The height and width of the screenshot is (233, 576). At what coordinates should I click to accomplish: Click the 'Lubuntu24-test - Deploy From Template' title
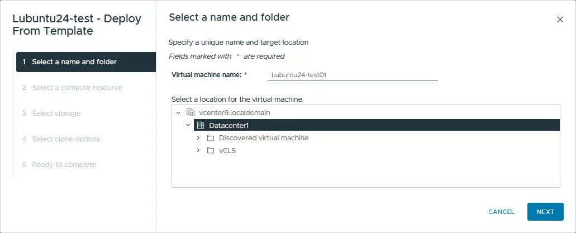tap(77, 25)
